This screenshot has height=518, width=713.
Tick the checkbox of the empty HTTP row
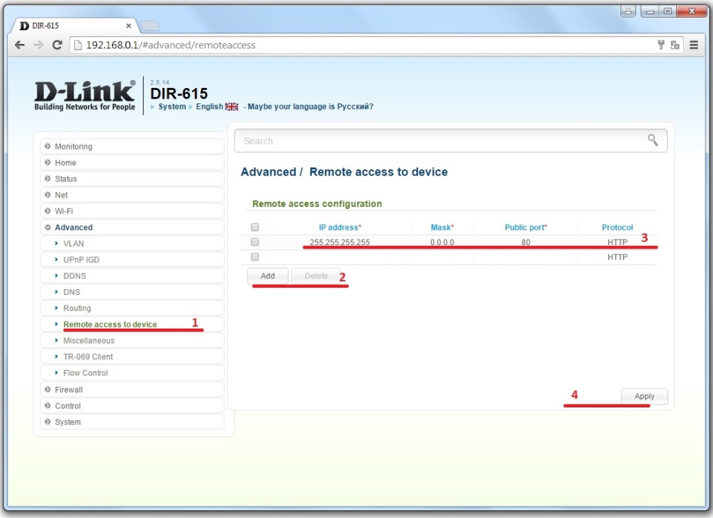tap(254, 257)
